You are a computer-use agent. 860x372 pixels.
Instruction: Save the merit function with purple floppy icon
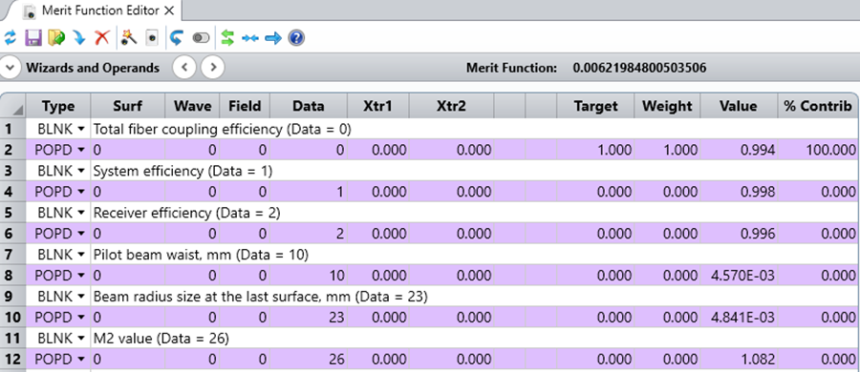(32, 38)
